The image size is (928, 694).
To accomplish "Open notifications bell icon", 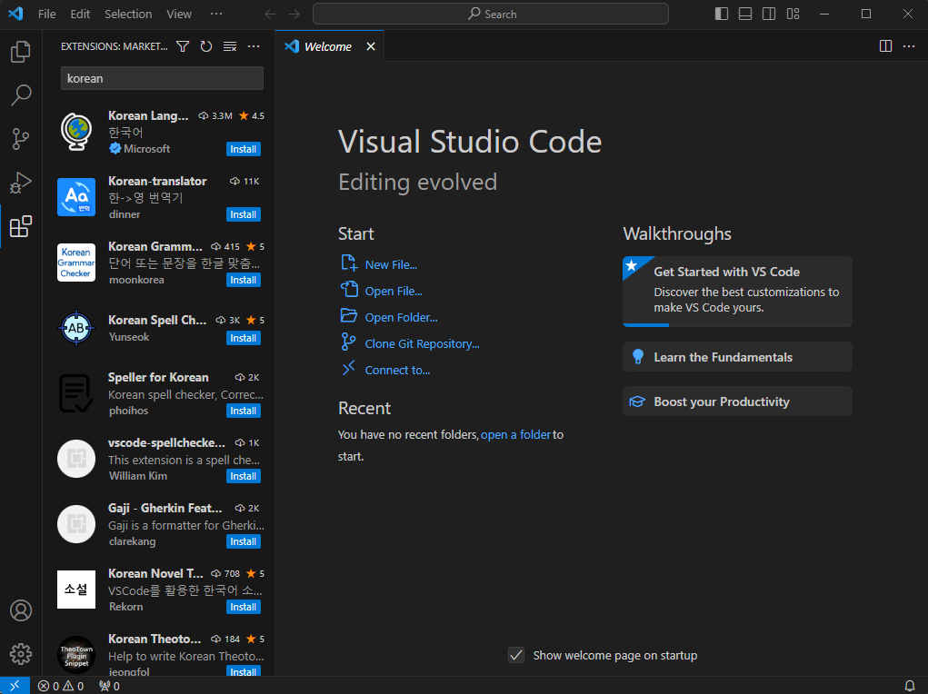I will pyautogui.click(x=910, y=686).
